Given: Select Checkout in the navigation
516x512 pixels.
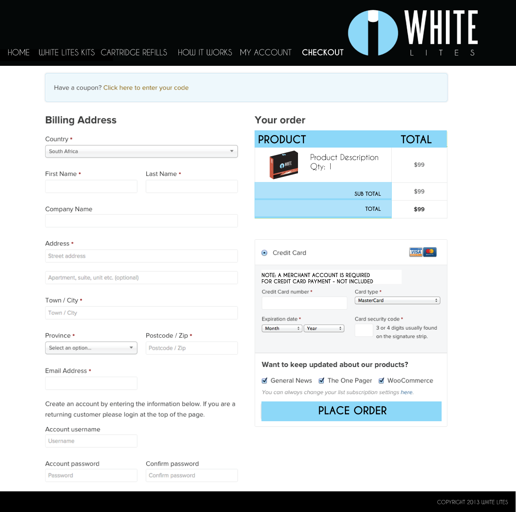Looking at the screenshot, I should coord(323,52).
